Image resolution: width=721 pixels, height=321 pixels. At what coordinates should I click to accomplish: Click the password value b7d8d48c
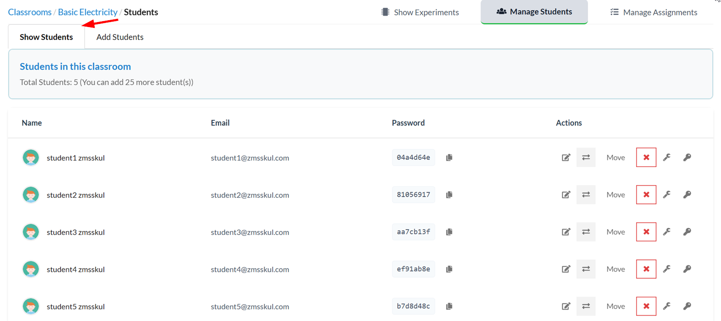tap(413, 306)
